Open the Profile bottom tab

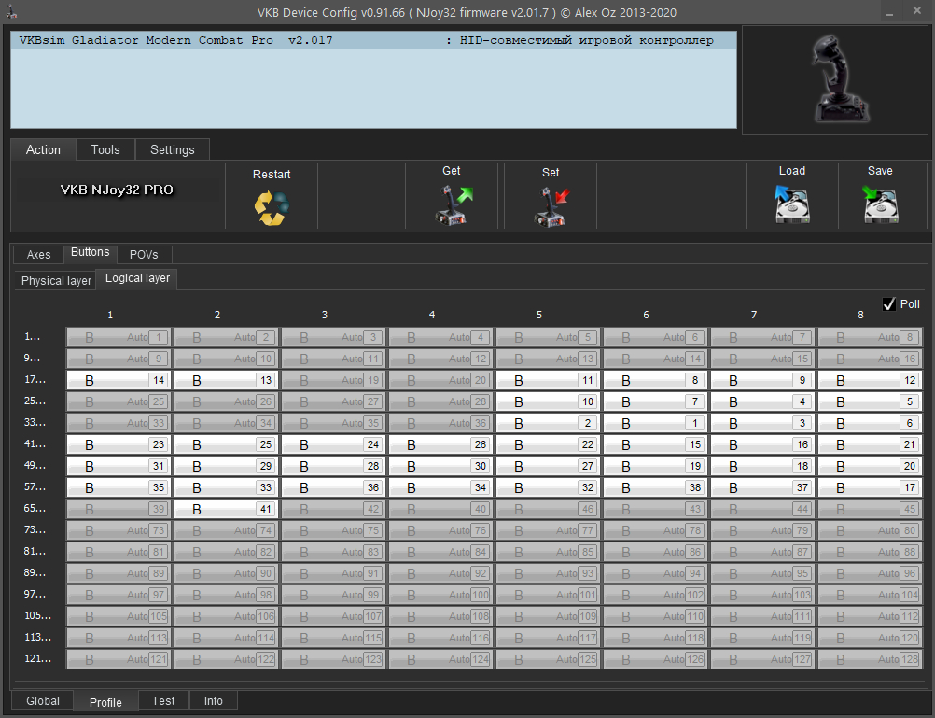[105, 702]
